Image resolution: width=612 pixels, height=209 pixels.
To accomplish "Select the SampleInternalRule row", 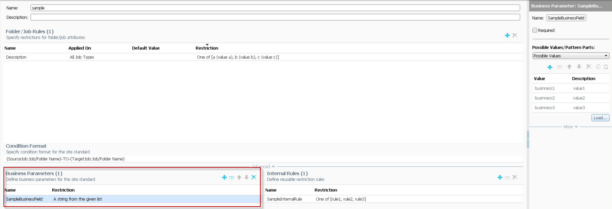I will pyautogui.click(x=394, y=199).
